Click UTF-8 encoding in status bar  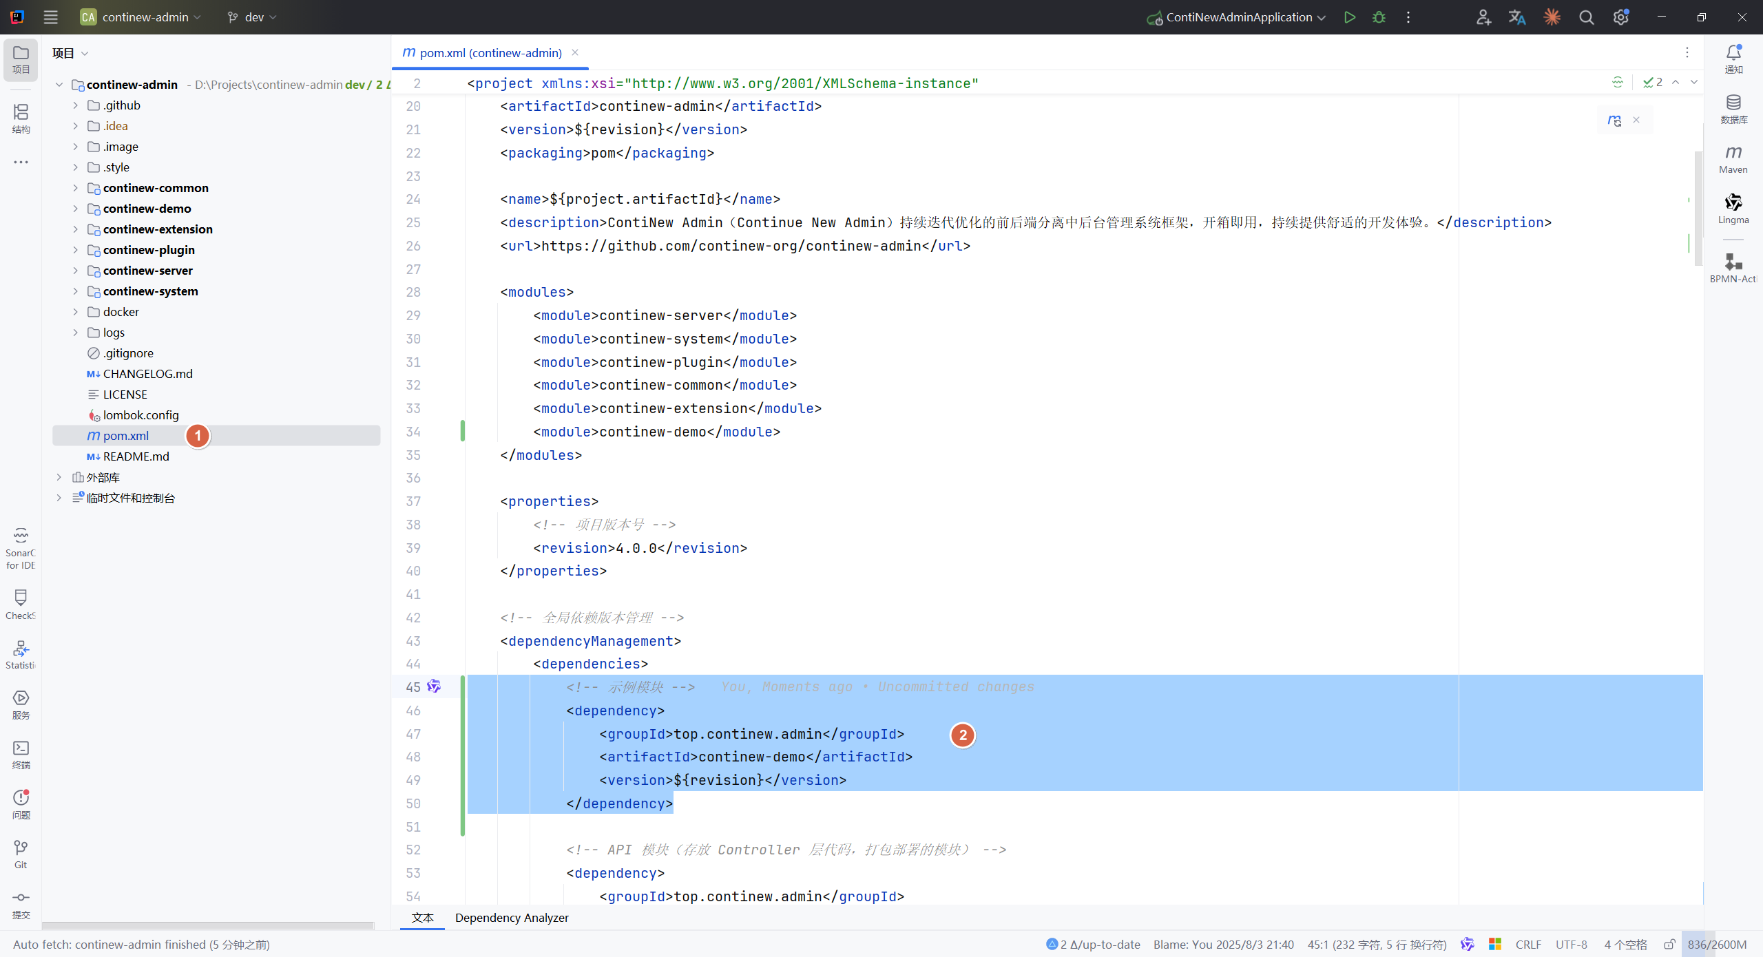tap(1571, 945)
